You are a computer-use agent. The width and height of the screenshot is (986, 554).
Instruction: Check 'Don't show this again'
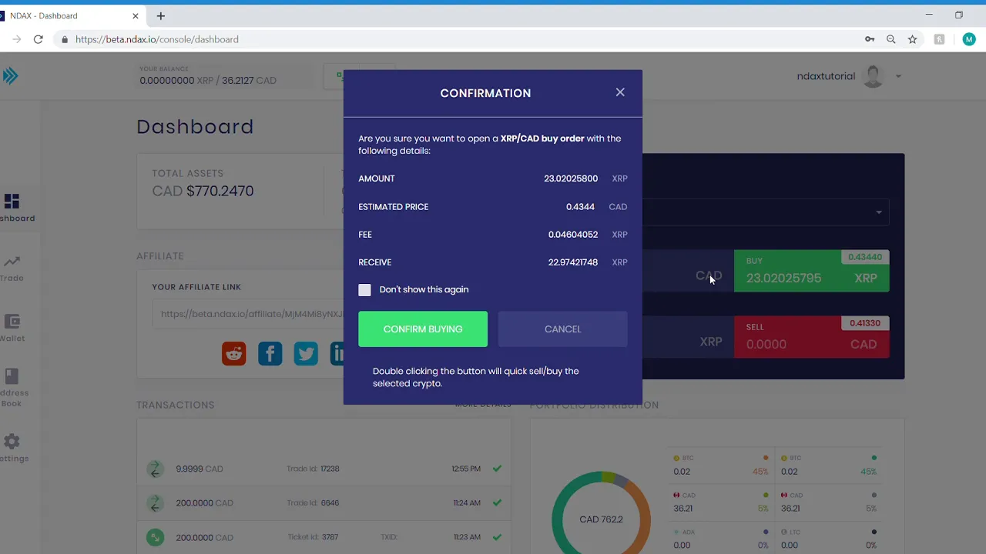pos(364,289)
